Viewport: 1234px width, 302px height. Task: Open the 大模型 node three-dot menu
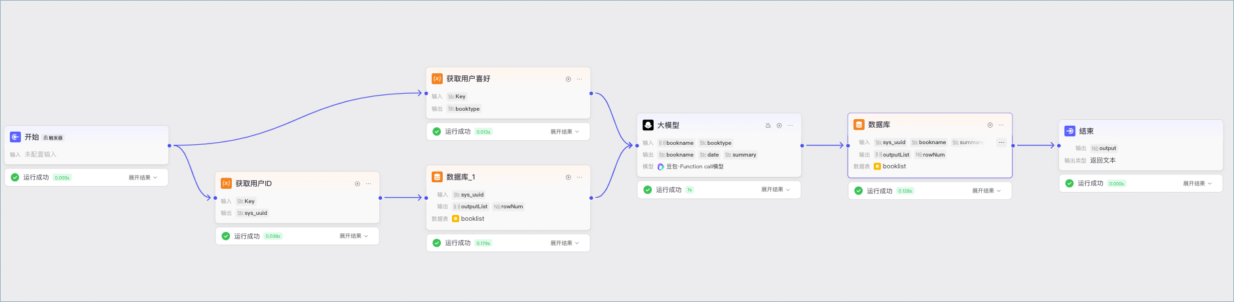pos(790,126)
